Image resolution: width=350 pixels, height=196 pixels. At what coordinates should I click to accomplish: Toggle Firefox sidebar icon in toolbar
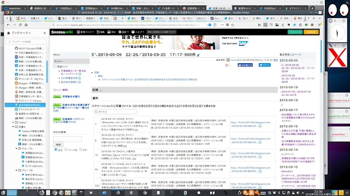265,25
